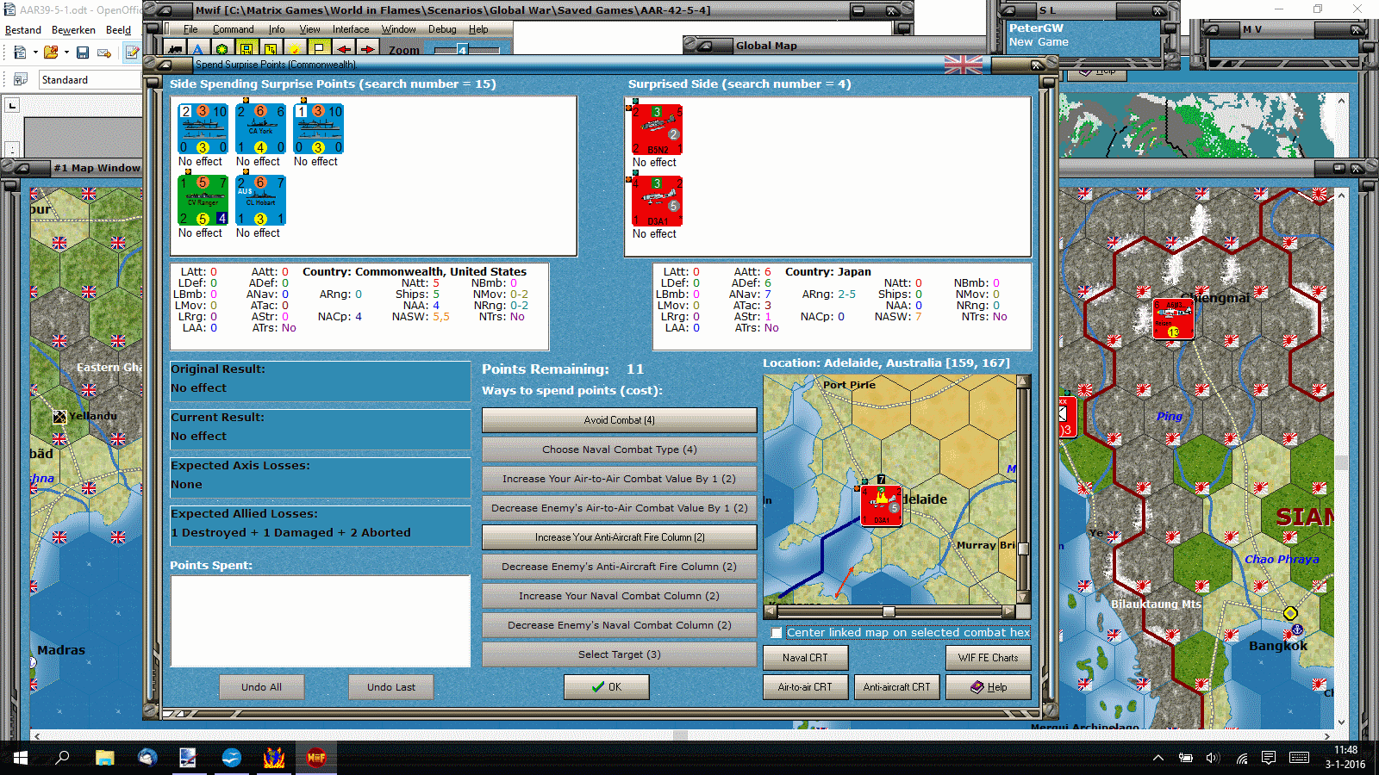Viewport: 1379px width, 775px height.
Task: Click Decrease Enemy's Naval Combat Column
Action: [619, 625]
